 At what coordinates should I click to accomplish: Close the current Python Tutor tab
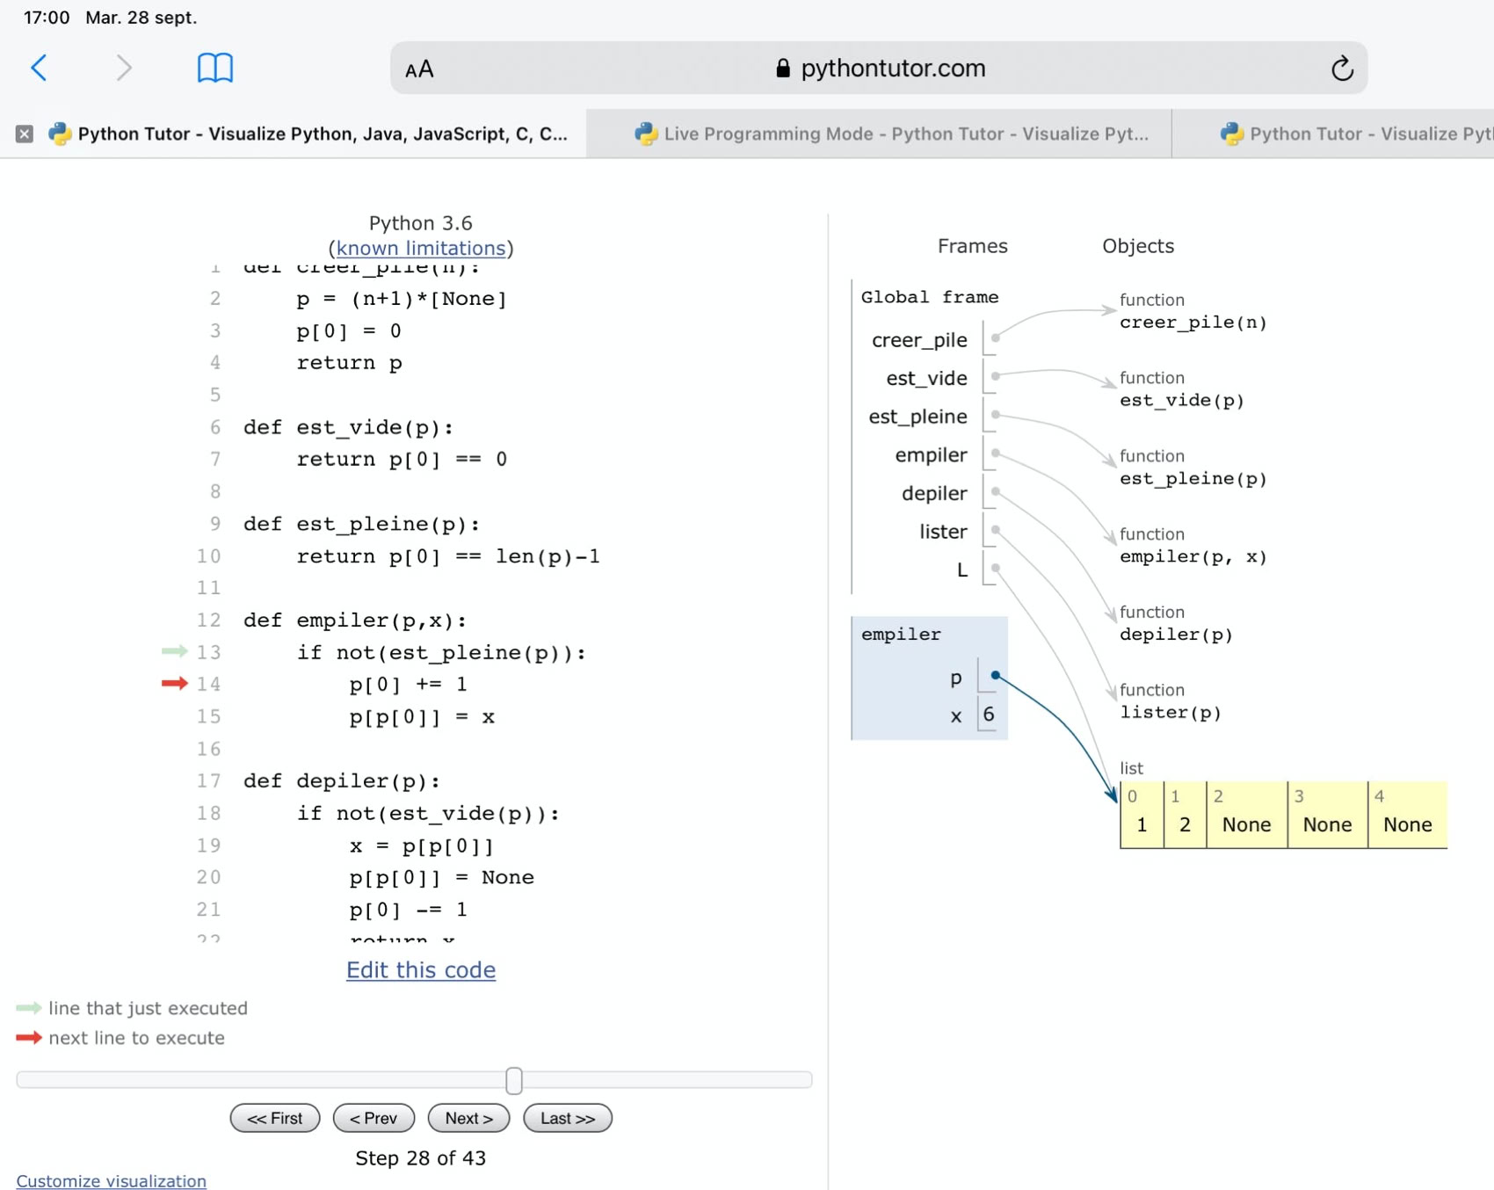tap(25, 134)
